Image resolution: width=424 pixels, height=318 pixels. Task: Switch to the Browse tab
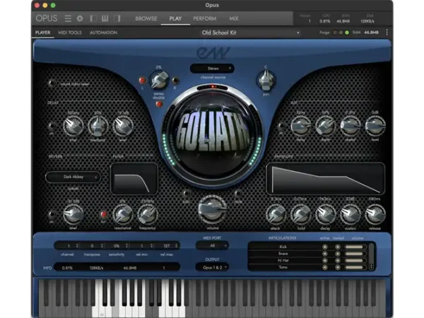tap(146, 18)
